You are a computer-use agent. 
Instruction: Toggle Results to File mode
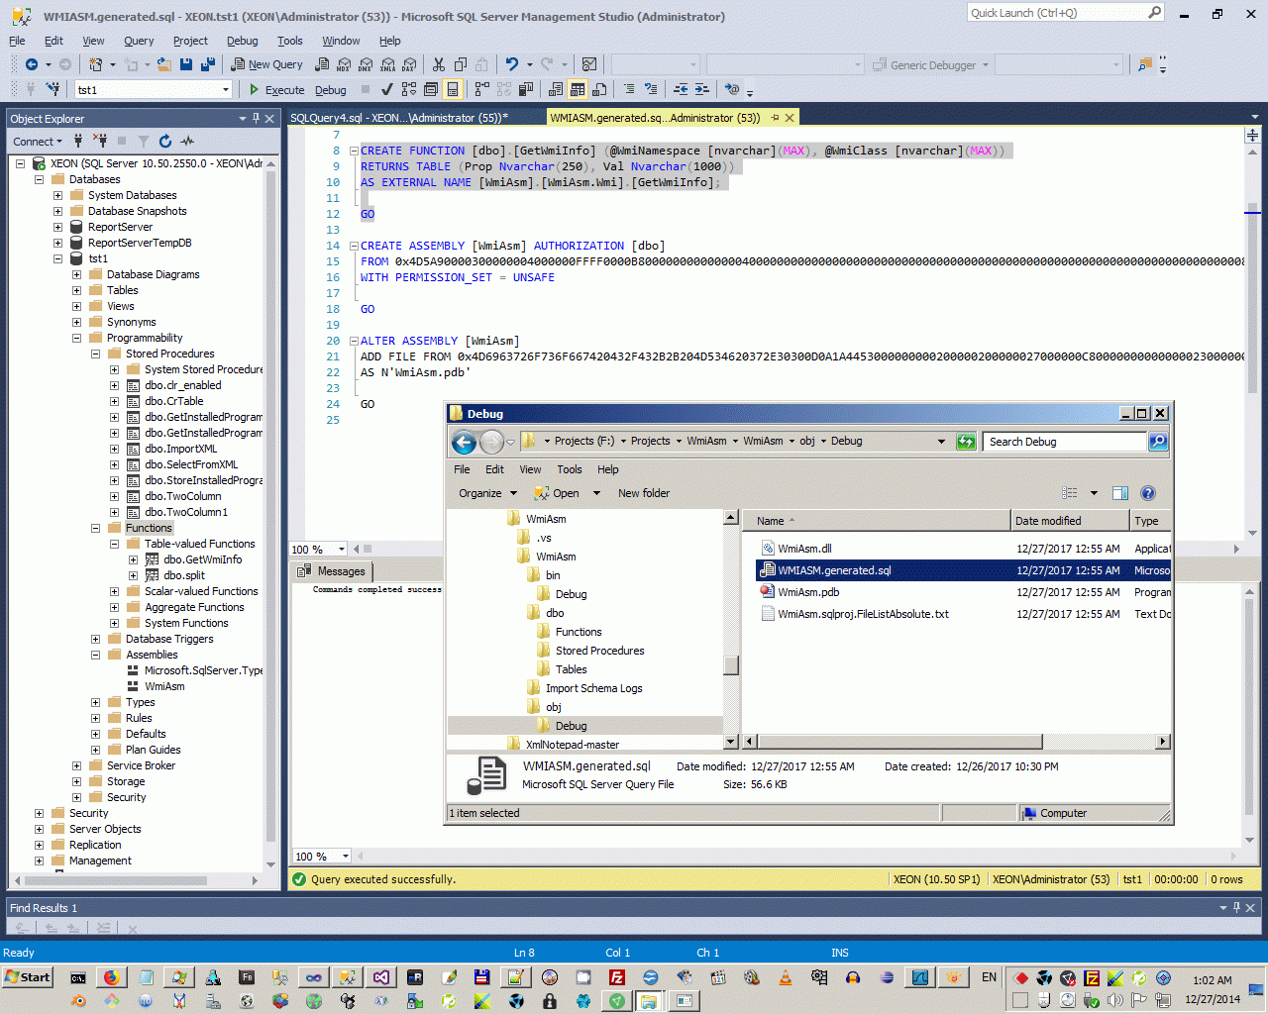(x=599, y=89)
